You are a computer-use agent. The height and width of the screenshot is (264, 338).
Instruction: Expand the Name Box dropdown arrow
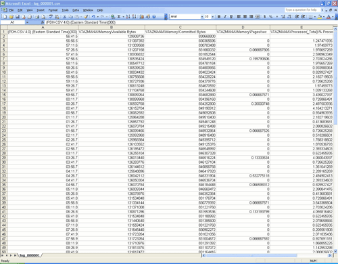(27, 22)
